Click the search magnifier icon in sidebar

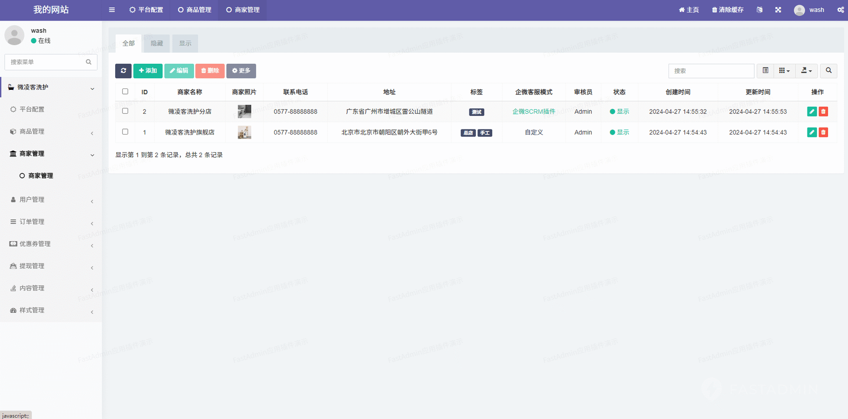click(89, 62)
